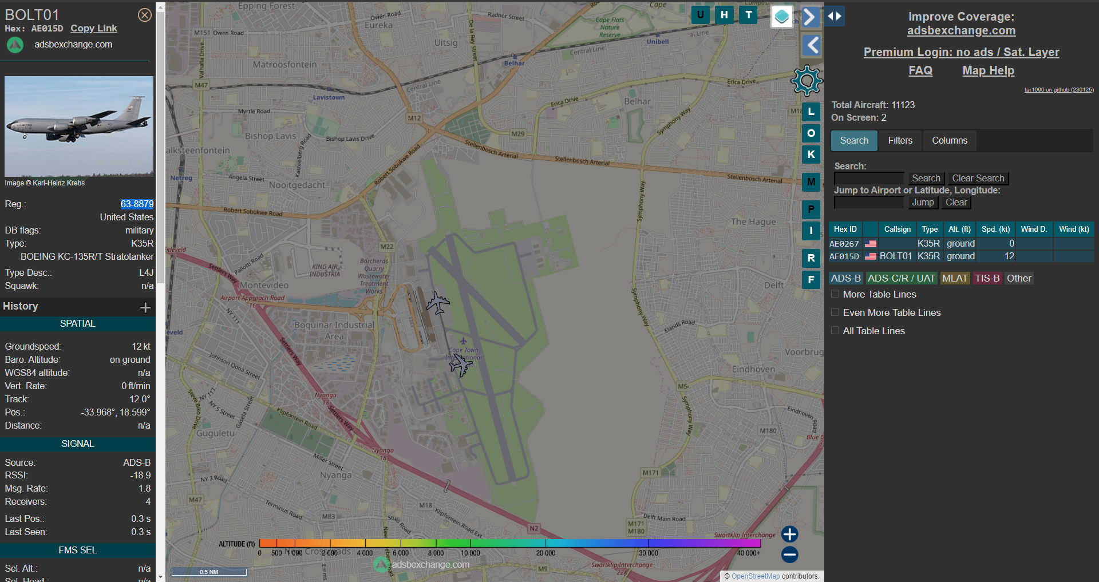The width and height of the screenshot is (1099, 582).
Task: Focus the Search text input
Action: [869, 179]
